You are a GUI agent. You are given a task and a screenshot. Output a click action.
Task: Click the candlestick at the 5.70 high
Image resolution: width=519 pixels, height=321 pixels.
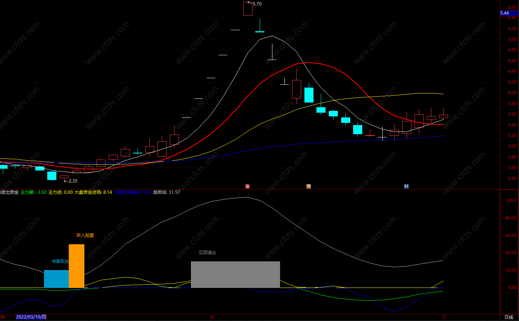point(248,9)
